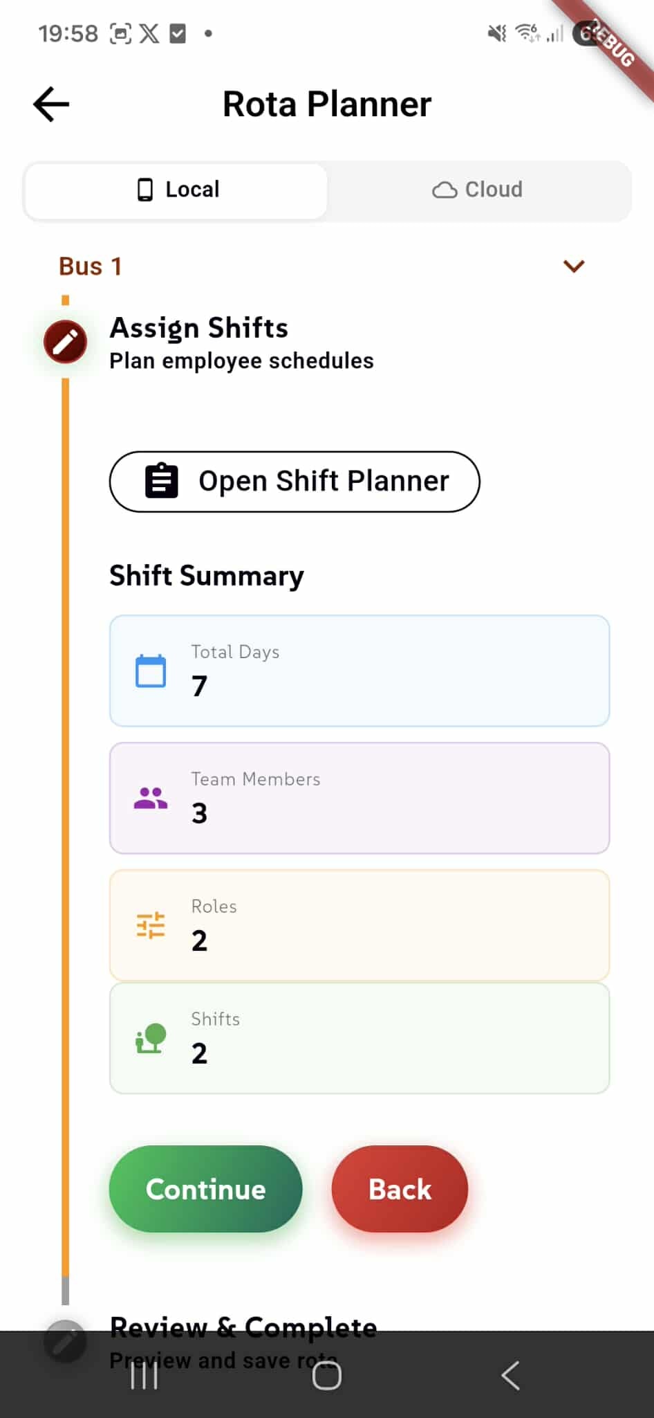This screenshot has width=654, height=1418.
Task: Select the Team Members summary card
Action: [x=359, y=798]
